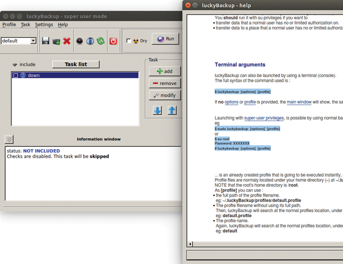Click the Run button
Screen dimensions: 343x264
point(165,39)
